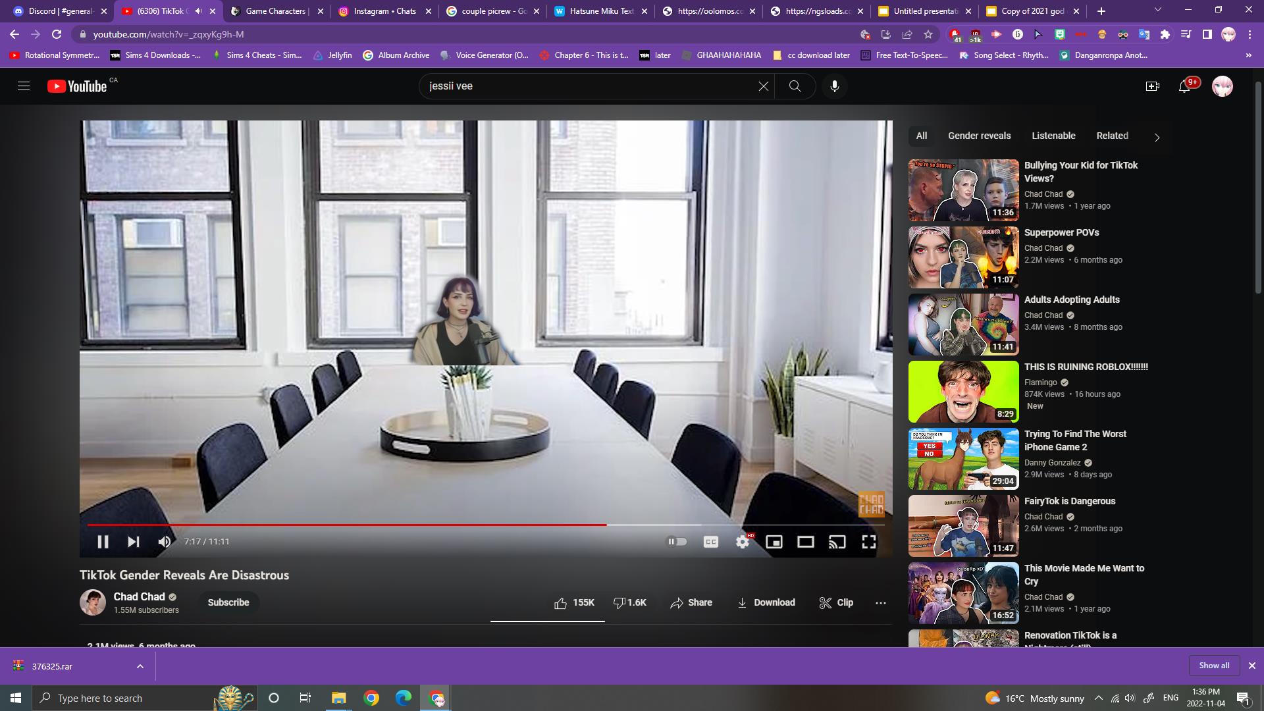Viewport: 1264px width, 711px height.
Task: Pause the video playback
Action: [x=103, y=542]
